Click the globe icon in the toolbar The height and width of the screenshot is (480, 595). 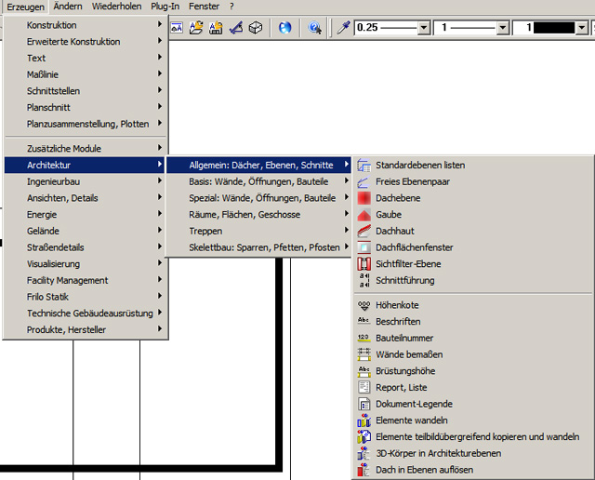(x=284, y=28)
